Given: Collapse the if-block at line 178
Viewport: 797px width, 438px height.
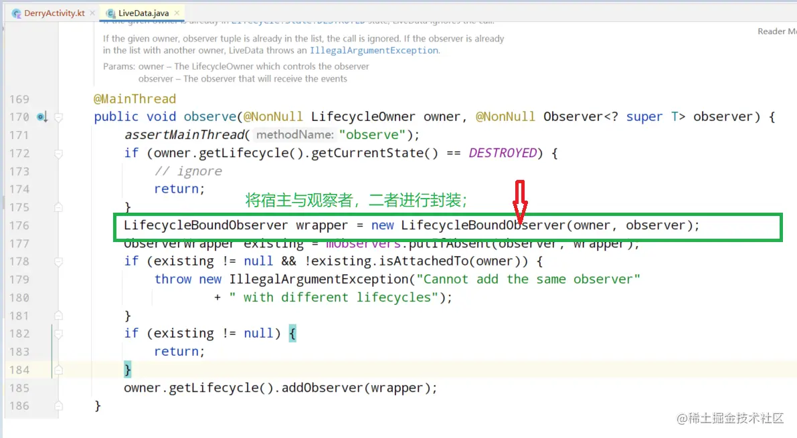Looking at the screenshot, I should tap(58, 261).
